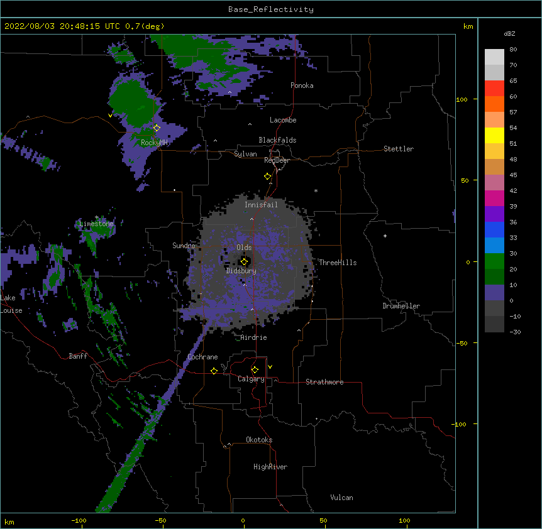
Task: Select the Airdrie label
Action: [254, 337]
